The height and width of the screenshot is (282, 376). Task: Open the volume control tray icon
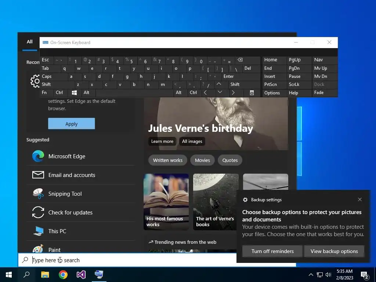coord(329,275)
